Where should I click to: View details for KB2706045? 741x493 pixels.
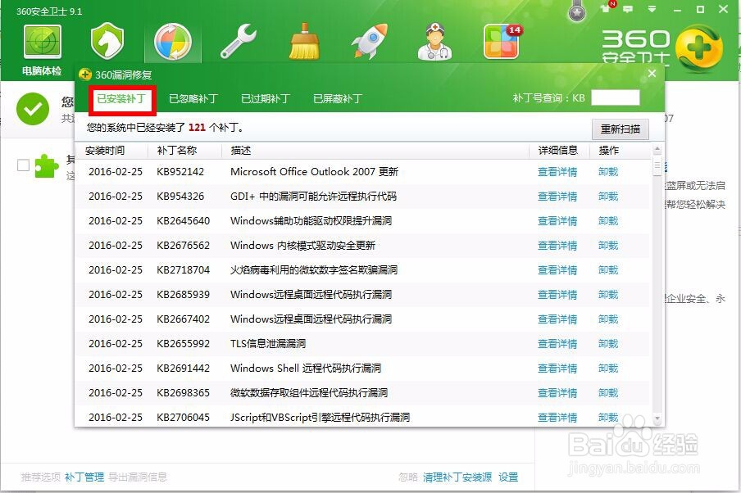[x=557, y=418]
